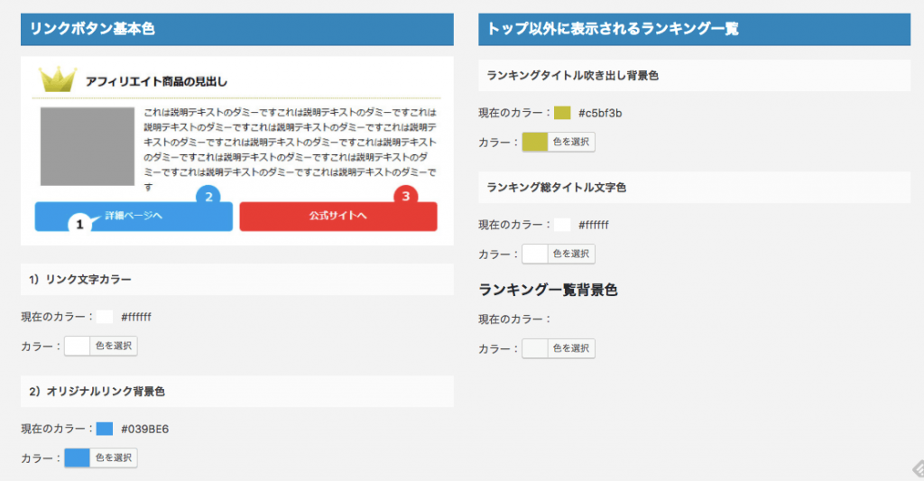Open 色を選択 under オリジナルリンク背景色
This screenshot has height=481, width=924.
113,458
